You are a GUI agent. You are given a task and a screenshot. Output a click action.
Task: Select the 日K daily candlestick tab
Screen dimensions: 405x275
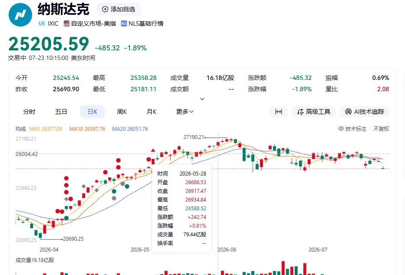[92, 112]
